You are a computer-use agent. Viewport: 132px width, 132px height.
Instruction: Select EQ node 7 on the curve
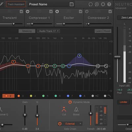click(x=69, y=66)
